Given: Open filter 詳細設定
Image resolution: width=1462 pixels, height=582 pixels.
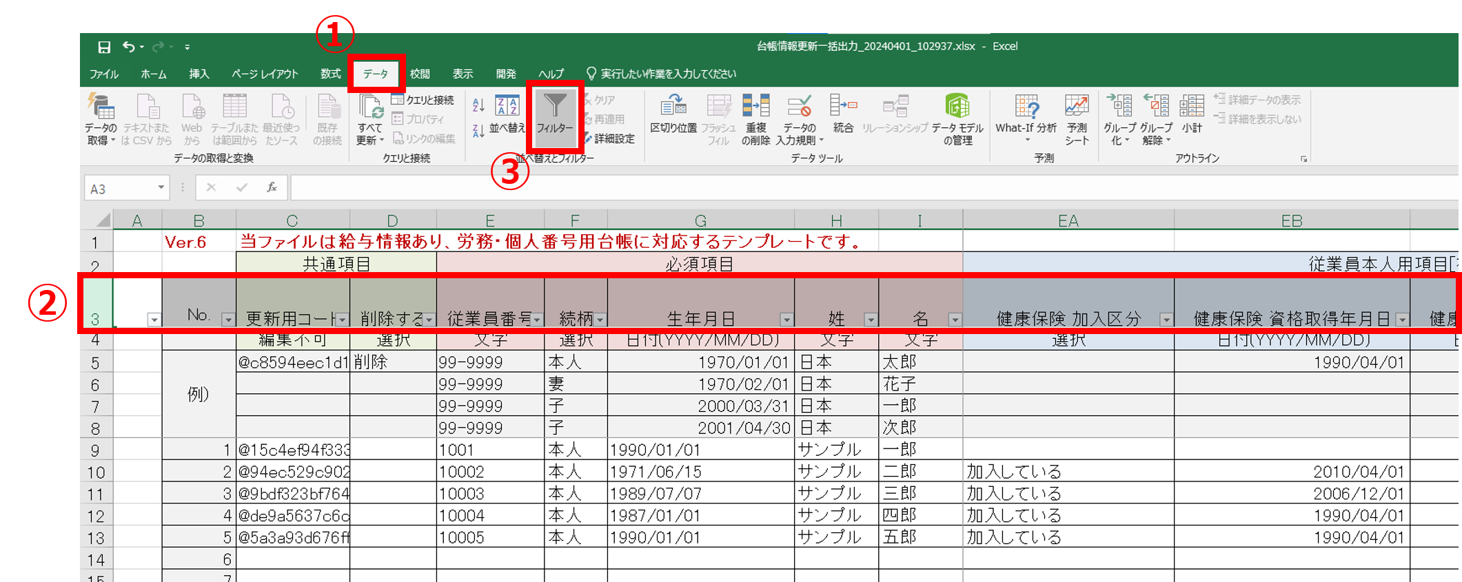Looking at the screenshot, I should coord(609,138).
